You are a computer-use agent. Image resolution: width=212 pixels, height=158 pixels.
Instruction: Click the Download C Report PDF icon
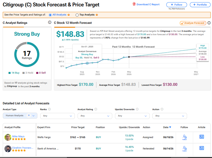tap(134, 4)
